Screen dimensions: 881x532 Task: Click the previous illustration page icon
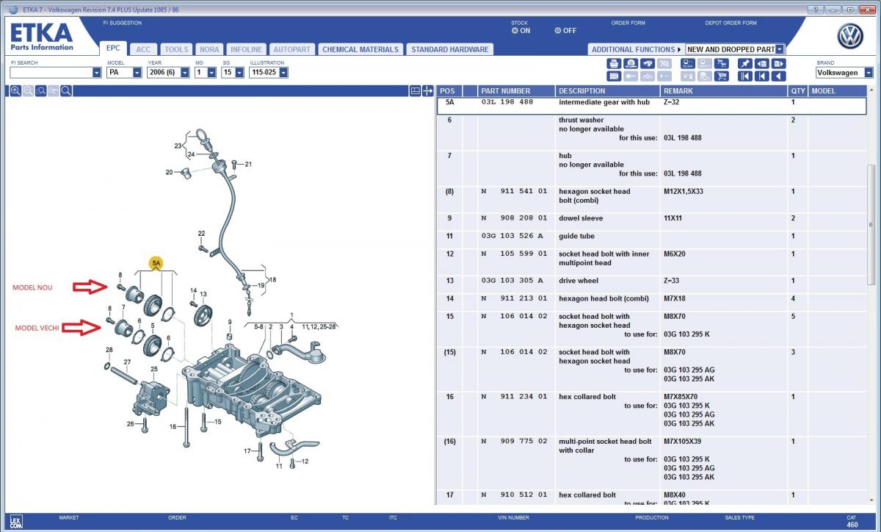(762, 63)
